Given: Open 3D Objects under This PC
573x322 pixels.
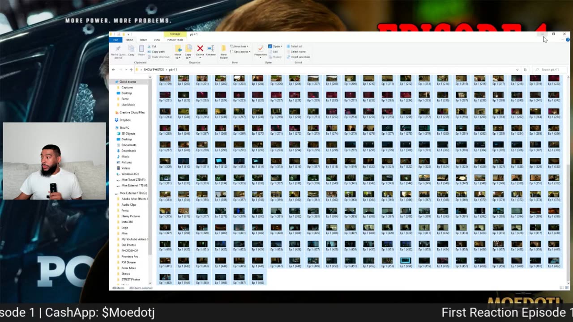Looking at the screenshot, I should pyautogui.click(x=126, y=133).
